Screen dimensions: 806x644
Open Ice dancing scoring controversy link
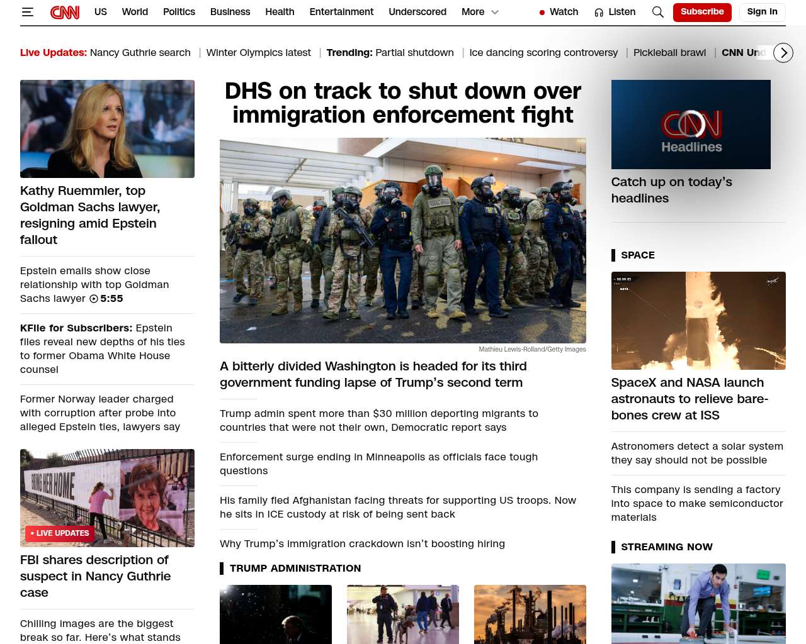coord(543,53)
